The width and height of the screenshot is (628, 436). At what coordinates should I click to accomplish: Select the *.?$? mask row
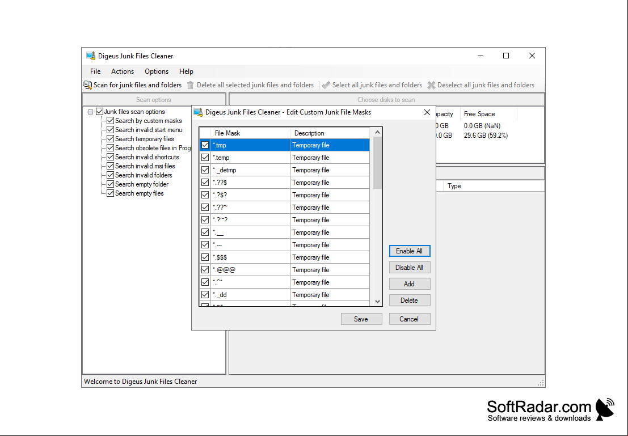[284, 195]
